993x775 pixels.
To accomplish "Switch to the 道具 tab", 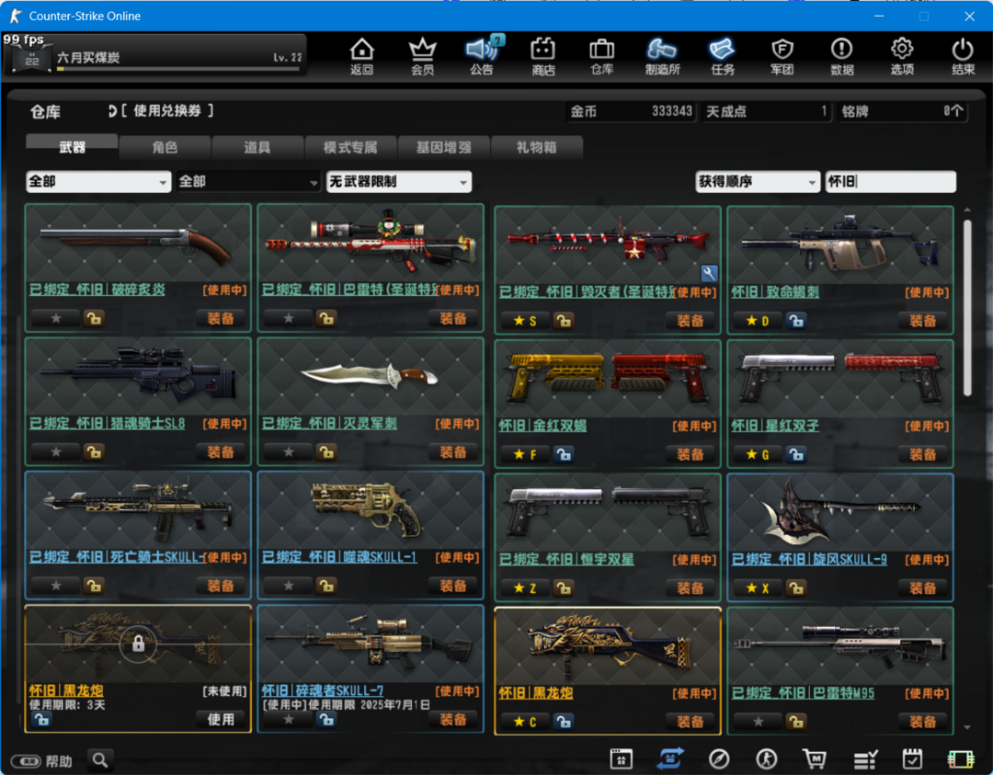I will pos(257,147).
